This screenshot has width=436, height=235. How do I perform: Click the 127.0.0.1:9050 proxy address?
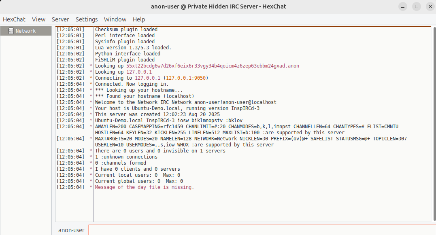click(x=186, y=78)
